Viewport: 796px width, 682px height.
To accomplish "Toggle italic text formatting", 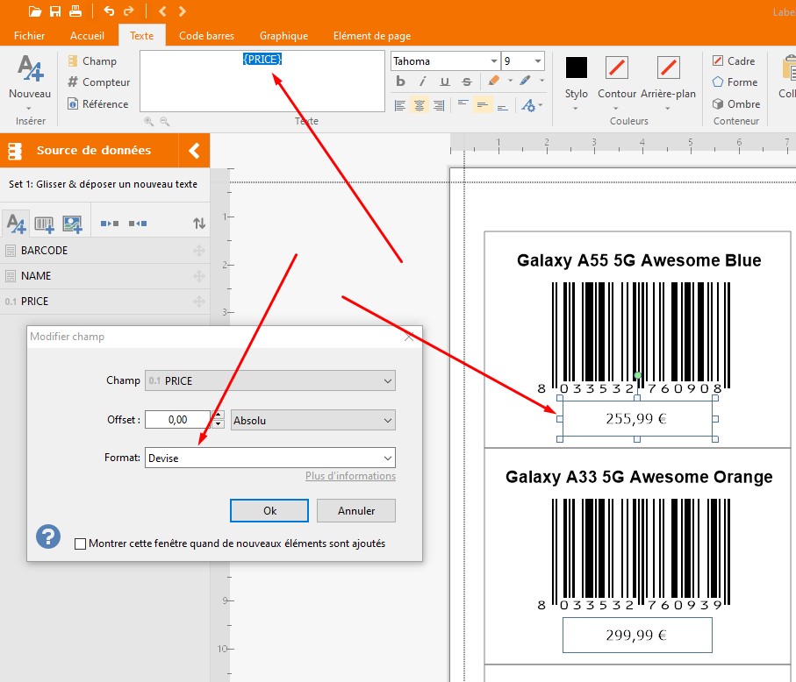I will (422, 82).
